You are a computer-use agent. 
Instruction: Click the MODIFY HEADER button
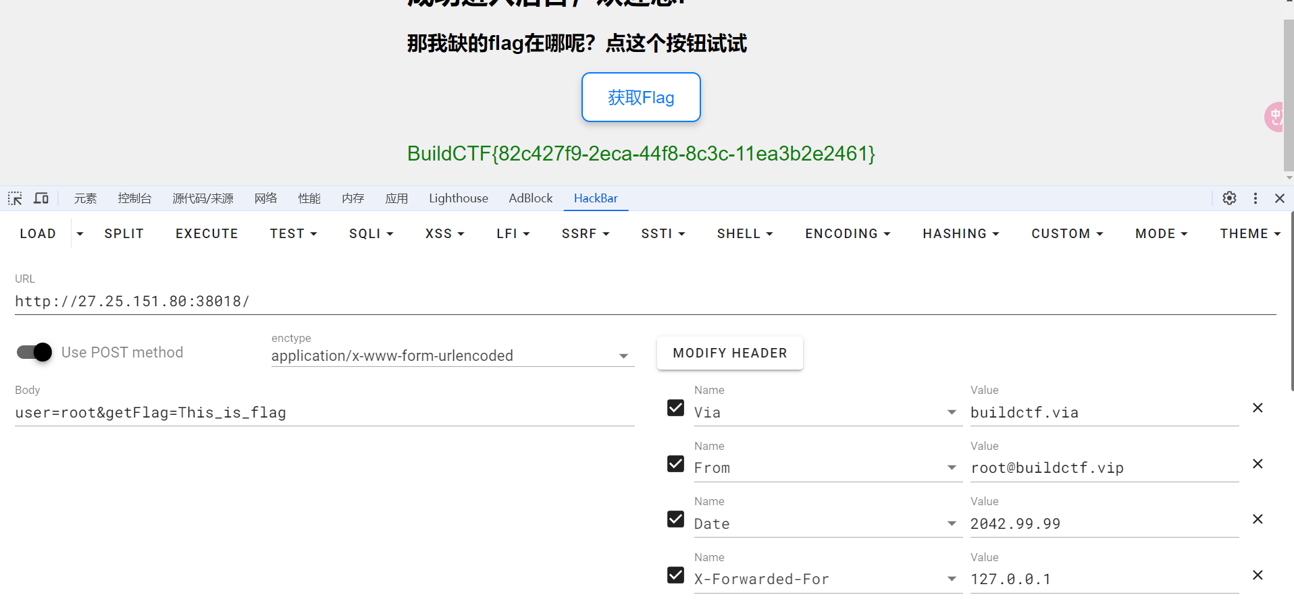tap(729, 353)
